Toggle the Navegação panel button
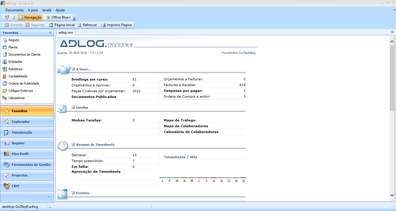 click(30, 17)
